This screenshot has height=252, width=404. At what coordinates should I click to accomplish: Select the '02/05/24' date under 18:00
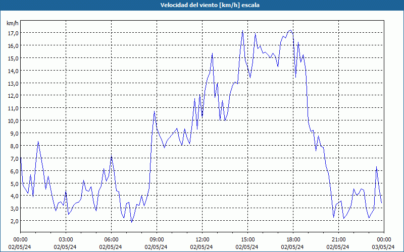point(292,247)
